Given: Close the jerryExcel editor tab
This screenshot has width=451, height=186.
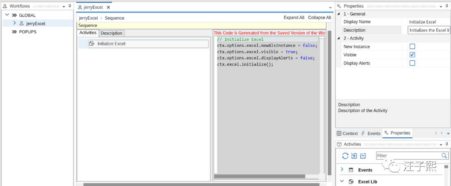Looking at the screenshot, I should coord(109,7).
